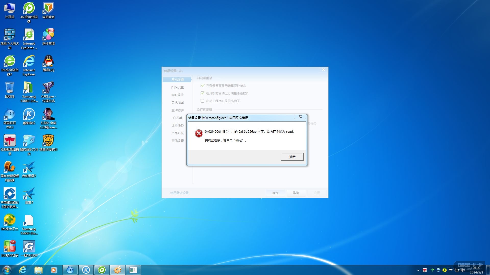Open Windows Start menu orb
The image size is (490, 275).
[7, 270]
